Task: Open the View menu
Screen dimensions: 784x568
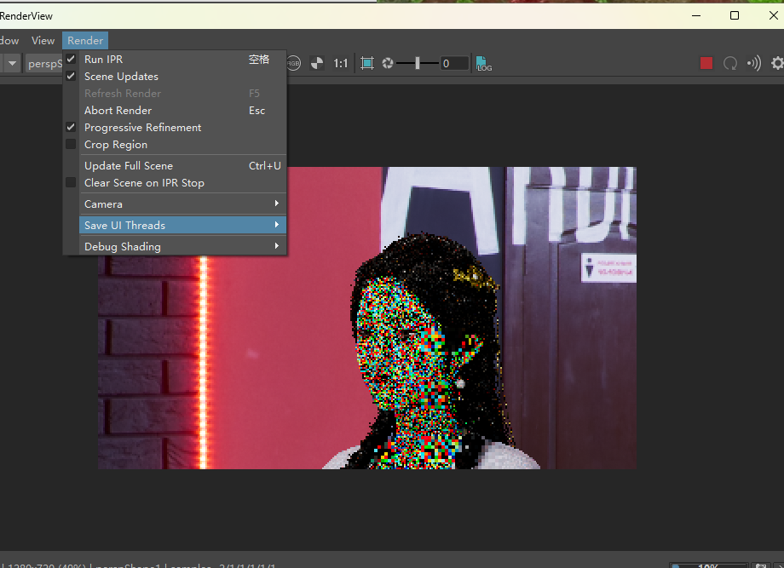Action: 43,41
